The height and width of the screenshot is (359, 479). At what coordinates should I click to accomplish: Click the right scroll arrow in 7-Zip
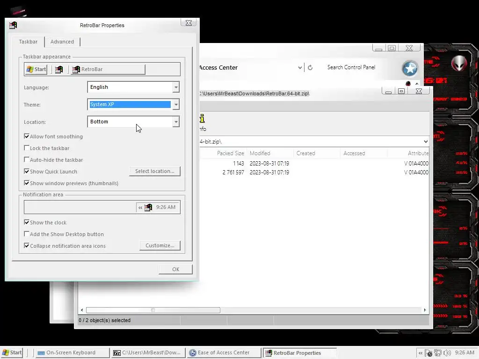pyautogui.click(x=425, y=310)
